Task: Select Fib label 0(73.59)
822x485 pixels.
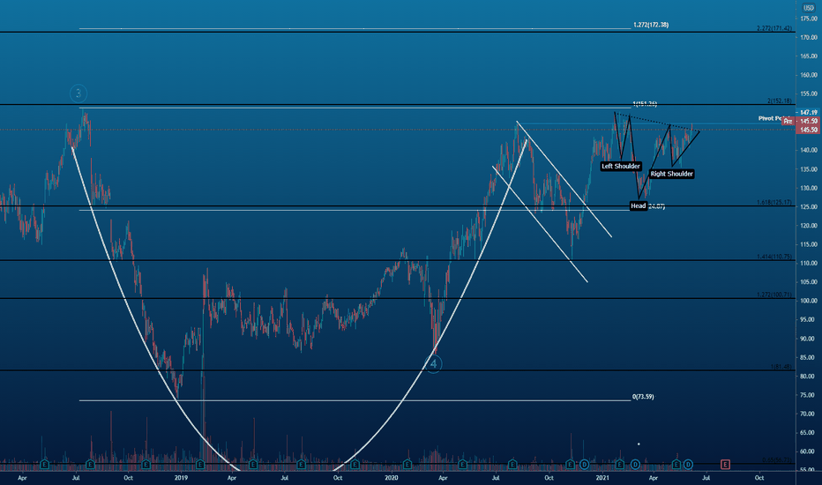Action: click(643, 397)
